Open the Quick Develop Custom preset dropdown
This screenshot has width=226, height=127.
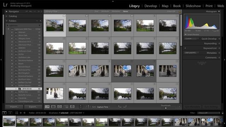[191, 39]
